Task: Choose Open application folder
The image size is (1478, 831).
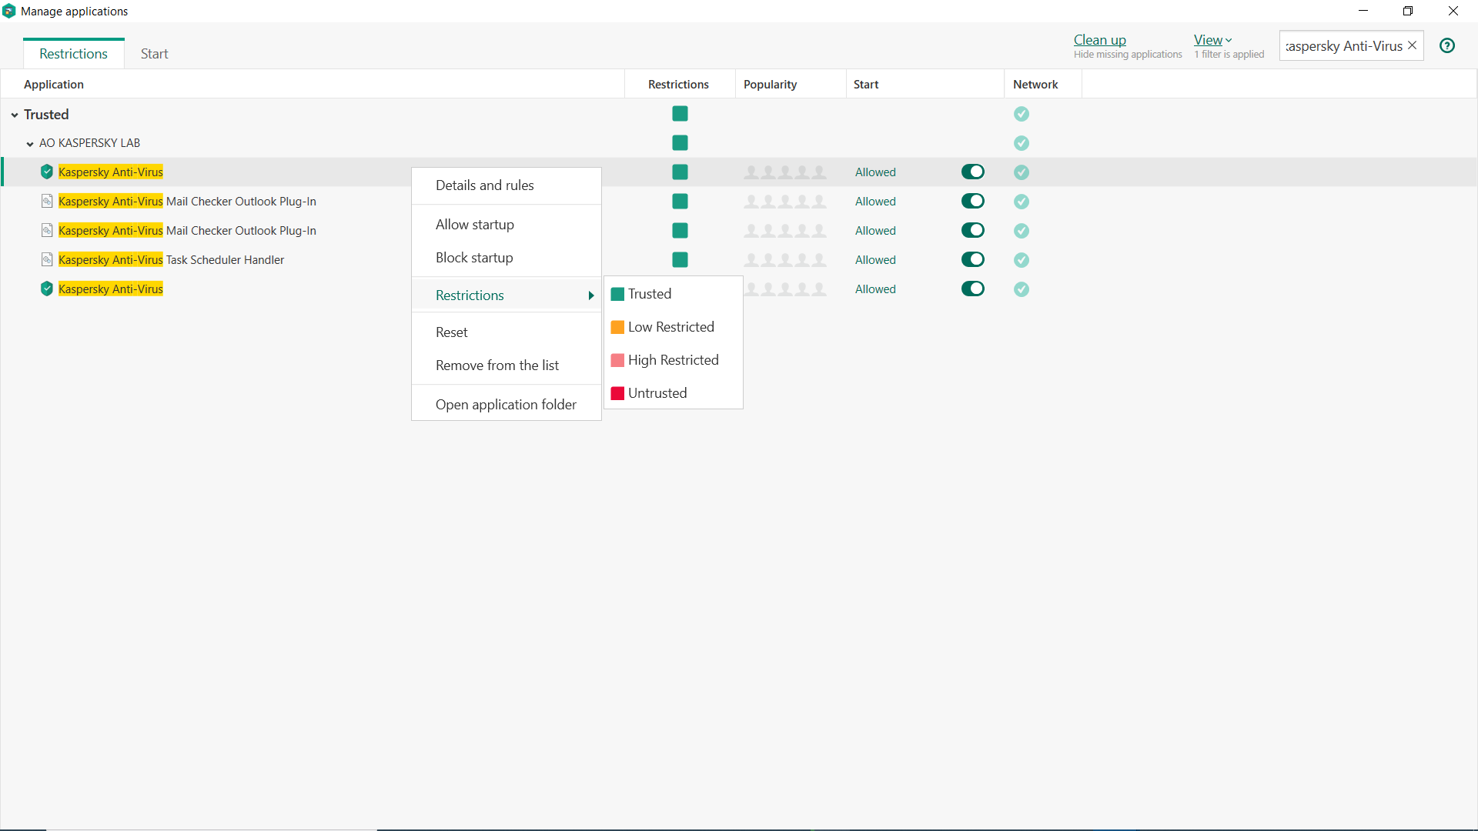Action: click(x=507, y=405)
